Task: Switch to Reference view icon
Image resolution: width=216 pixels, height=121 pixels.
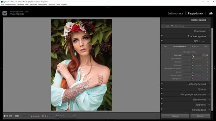Action: point(10,116)
